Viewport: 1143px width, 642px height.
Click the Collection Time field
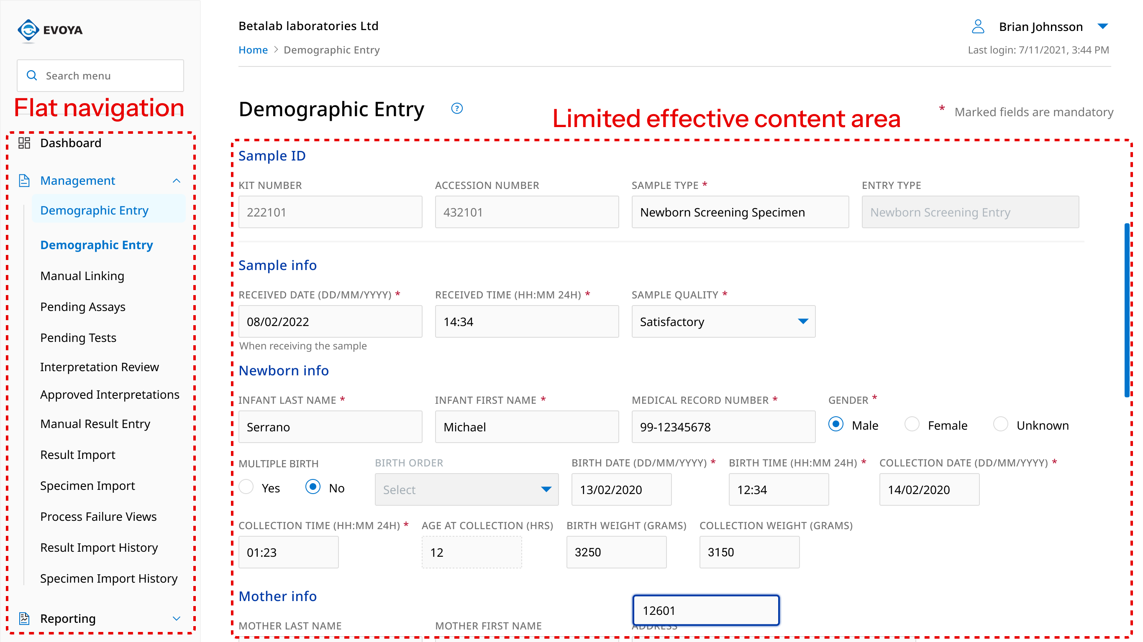point(288,553)
